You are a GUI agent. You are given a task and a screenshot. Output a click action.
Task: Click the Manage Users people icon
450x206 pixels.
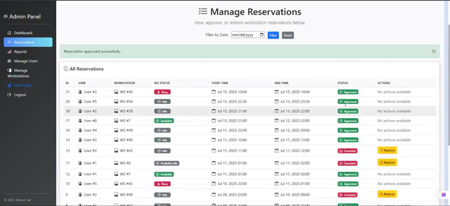click(9, 61)
